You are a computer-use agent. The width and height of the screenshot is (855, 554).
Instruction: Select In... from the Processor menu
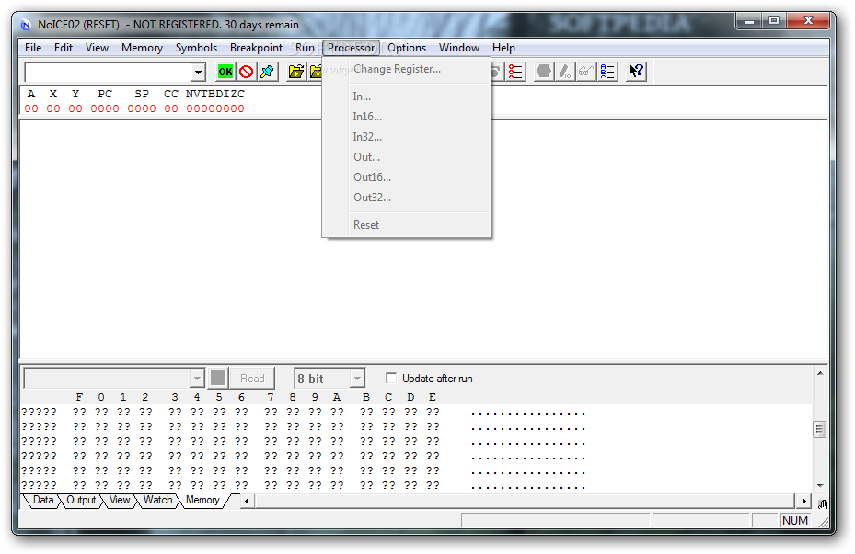click(406, 96)
